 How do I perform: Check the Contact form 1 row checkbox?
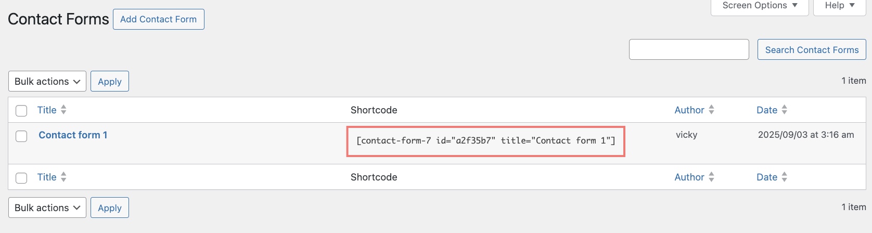[21, 136]
